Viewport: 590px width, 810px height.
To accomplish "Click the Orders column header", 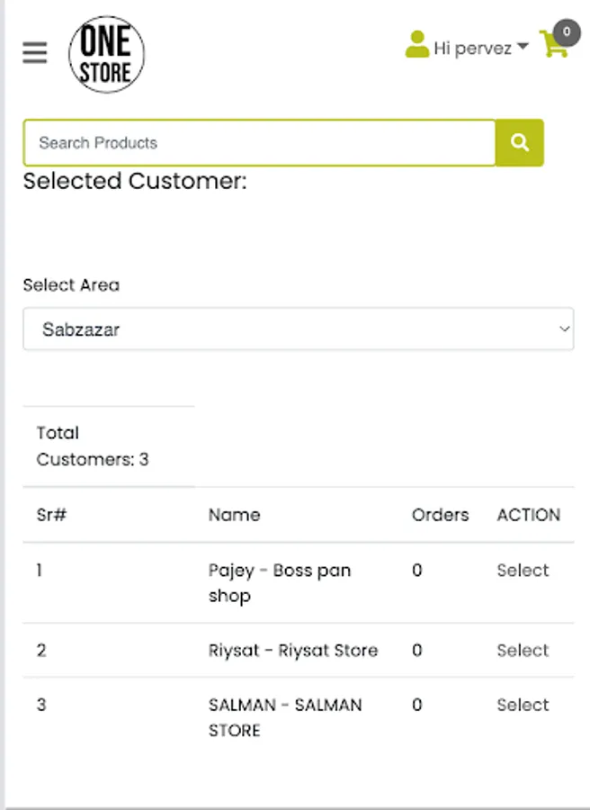I will pyautogui.click(x=441, y=515).
